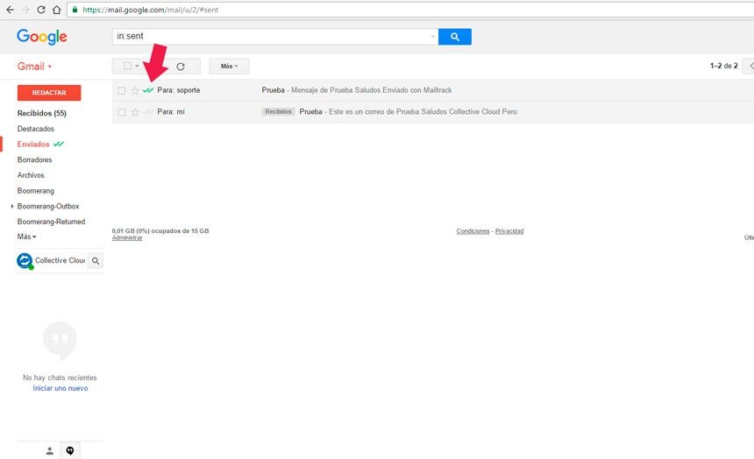Click the Google logo
The height and width of the screenshot is (459, 754).
coord(42,37)
